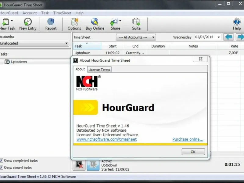This screenshot has height=183, width=244.
Task: Close the About HourGuard dialog
Action: (201, 59)
